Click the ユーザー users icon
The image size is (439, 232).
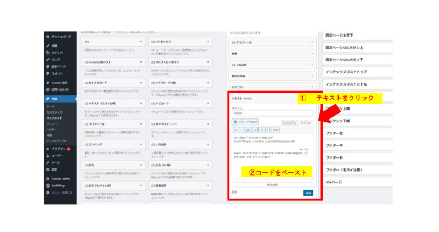pyautogui.click(x=48, y=156)
